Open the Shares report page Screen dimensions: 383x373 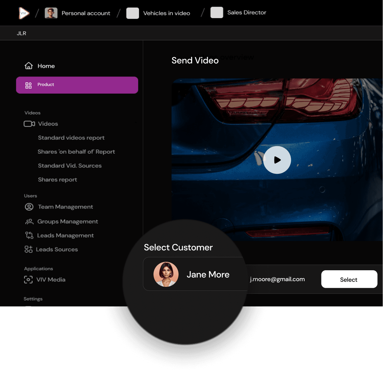pyautogui.click(x=57, y=180)
